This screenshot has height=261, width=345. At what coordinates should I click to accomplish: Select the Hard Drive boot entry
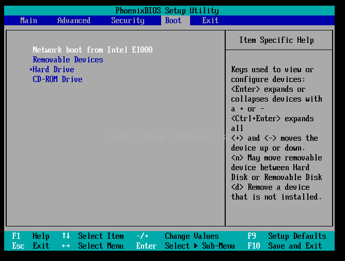click(54, 70)
